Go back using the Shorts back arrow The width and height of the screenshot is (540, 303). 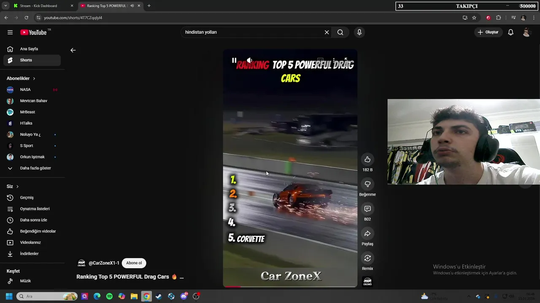[73, 50]
